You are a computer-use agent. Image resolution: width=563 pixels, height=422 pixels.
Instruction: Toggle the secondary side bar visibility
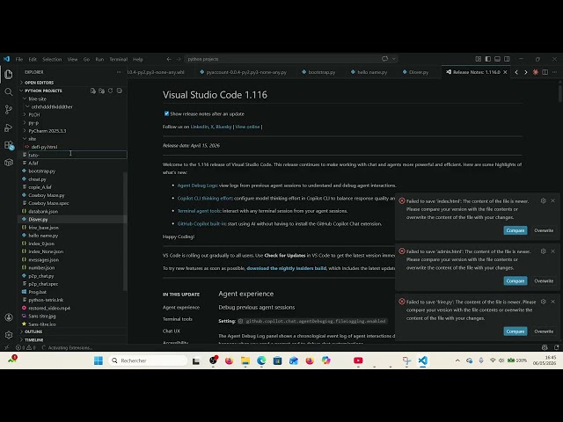(x=507, y=59)
